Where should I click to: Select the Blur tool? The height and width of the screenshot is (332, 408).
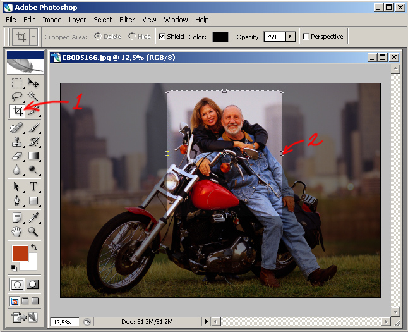pos(17,169)
